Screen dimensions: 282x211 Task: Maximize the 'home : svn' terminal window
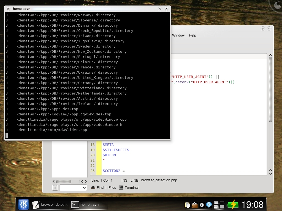166,9
